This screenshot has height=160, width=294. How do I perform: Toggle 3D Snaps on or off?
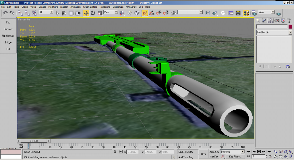pos(145,13)
